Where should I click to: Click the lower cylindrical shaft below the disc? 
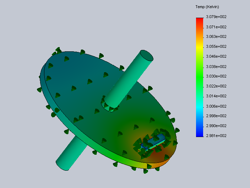point(72,153)
